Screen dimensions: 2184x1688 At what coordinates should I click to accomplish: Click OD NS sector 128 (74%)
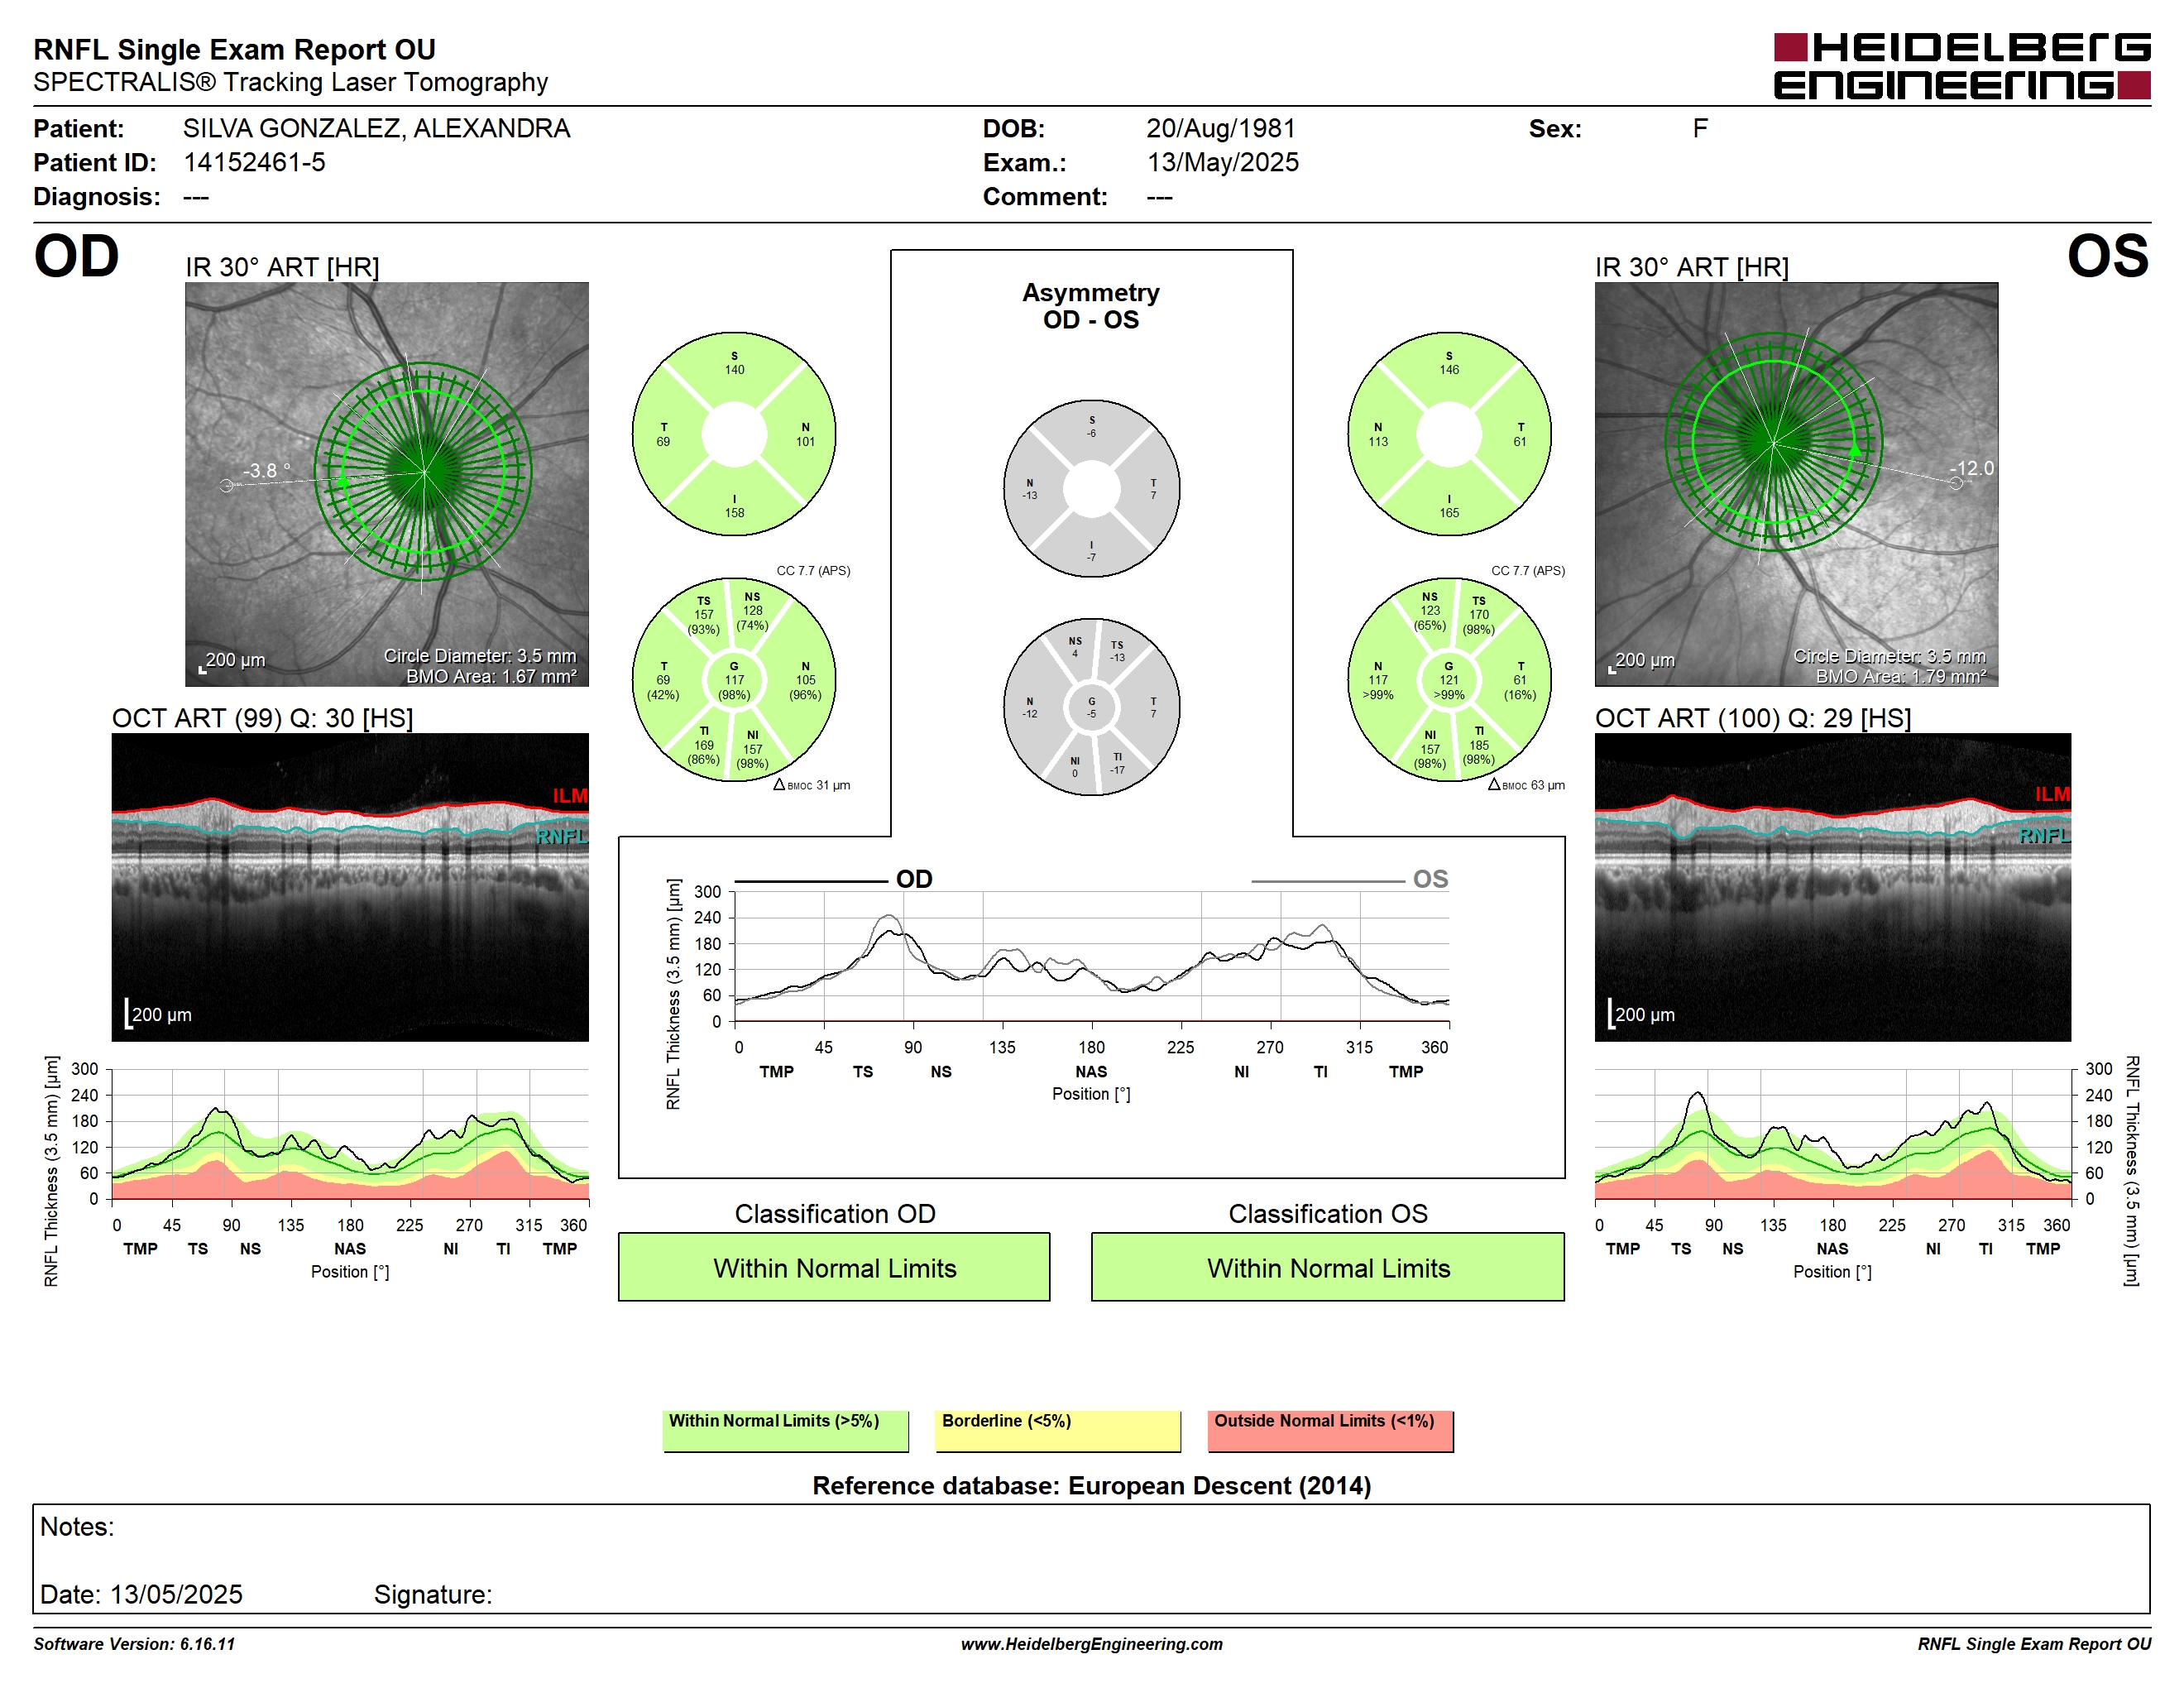(752, 611)
